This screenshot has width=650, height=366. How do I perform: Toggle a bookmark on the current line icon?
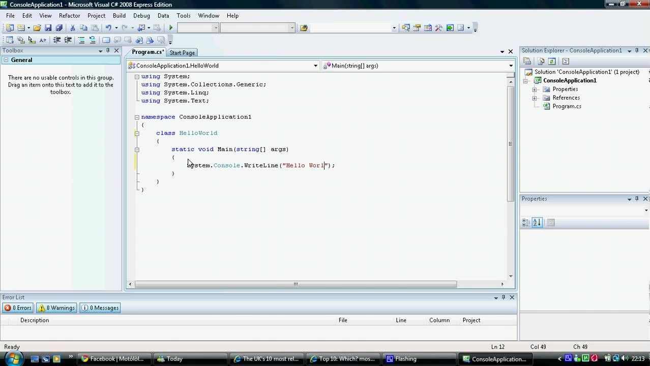(106, 40)
